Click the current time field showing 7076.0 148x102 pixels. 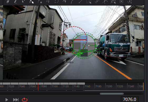click(x=130, y=99)
